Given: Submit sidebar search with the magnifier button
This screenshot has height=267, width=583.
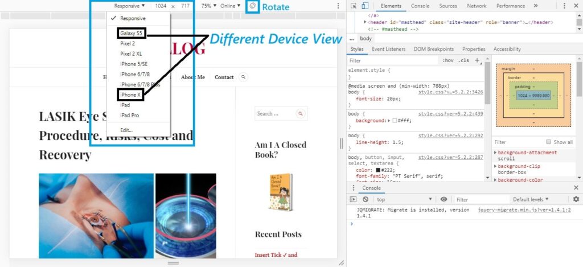Looking at the screenshot, I should click(301, 114).
